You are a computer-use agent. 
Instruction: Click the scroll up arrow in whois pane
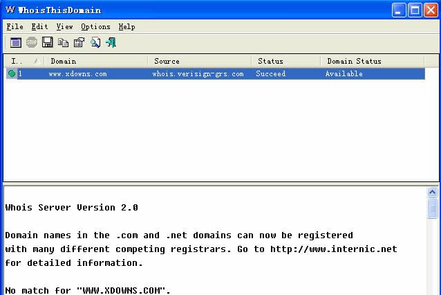[433, 193]
